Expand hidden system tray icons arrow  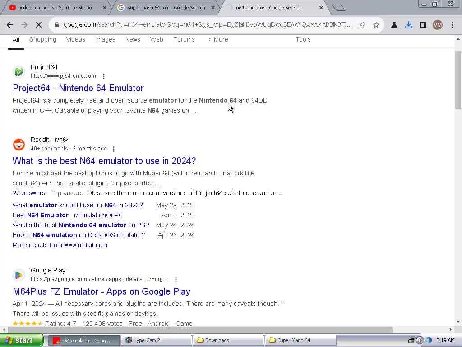click(x=420, y=341)
